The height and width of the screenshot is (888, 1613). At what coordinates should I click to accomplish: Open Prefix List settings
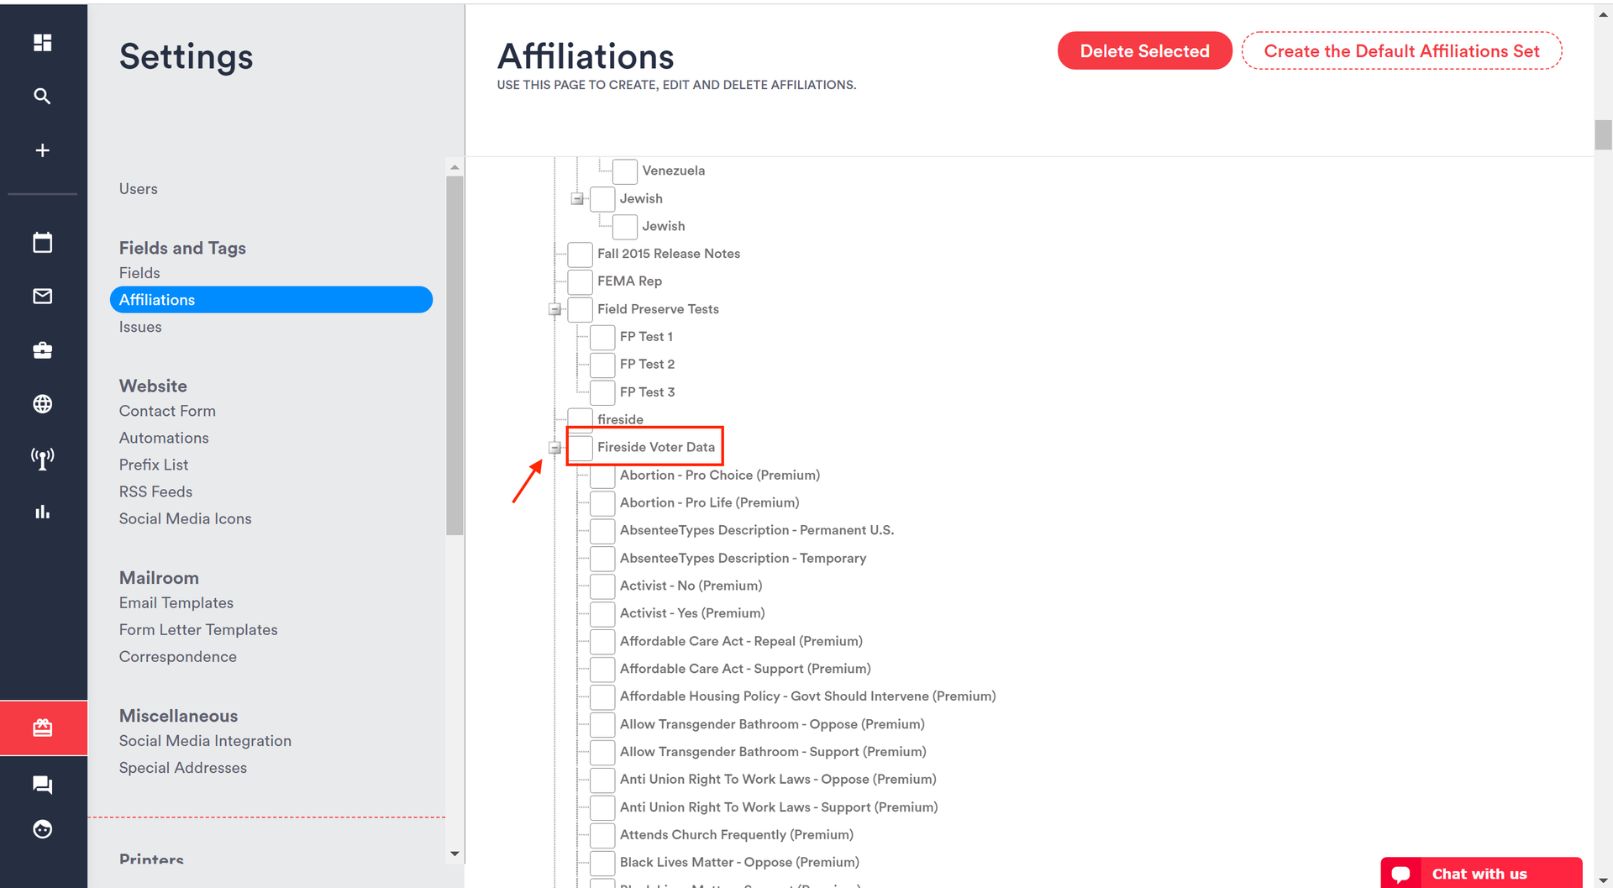click(x=154, y=465)
